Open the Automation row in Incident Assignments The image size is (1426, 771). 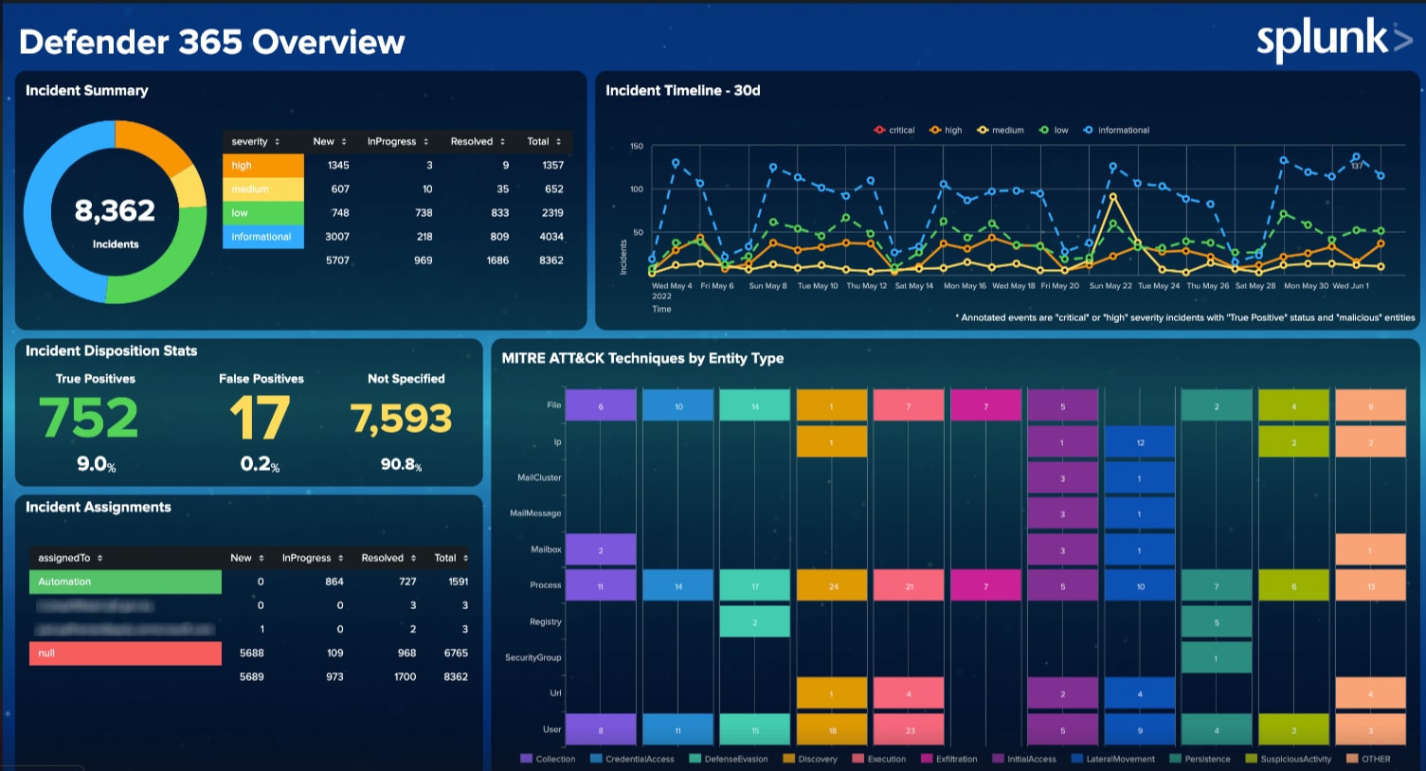(x=125, y=582)
